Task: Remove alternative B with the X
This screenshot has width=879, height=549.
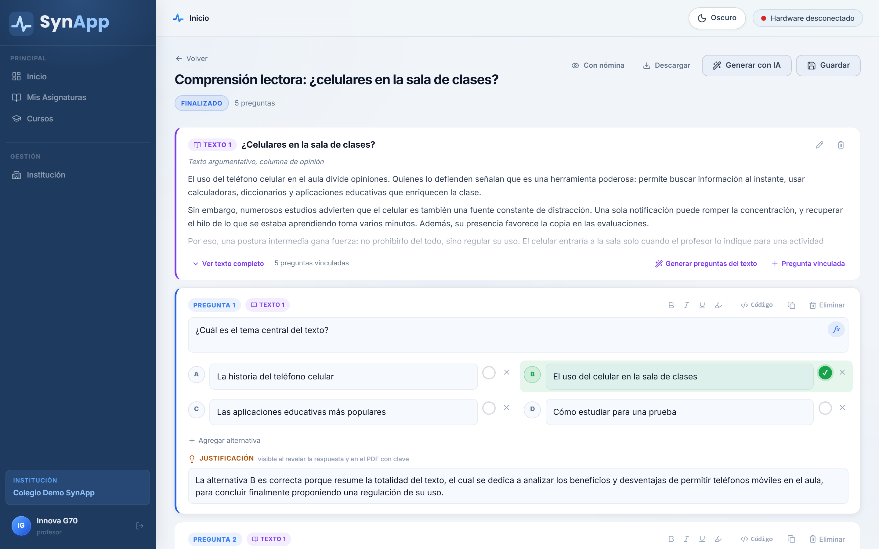Action: (842, 372)
